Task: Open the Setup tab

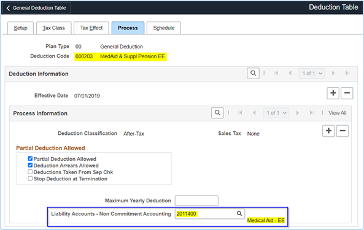Action: point(20,28)
